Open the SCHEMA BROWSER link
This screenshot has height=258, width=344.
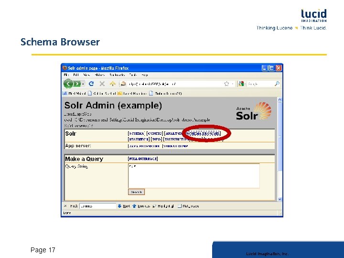pos(203,133)
